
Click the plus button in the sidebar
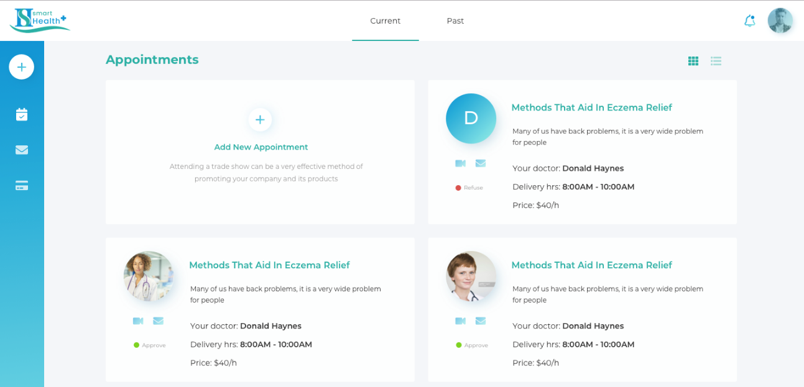[22, 66]
